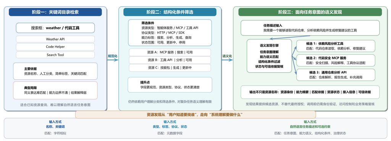
Task: Select 候选 2：代码安全 MCP 服务
Action: click(x=336, y=60)
